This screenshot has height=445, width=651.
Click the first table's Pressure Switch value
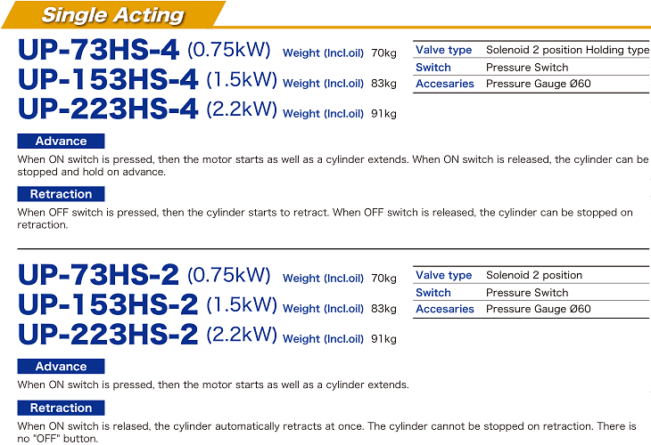526,68
